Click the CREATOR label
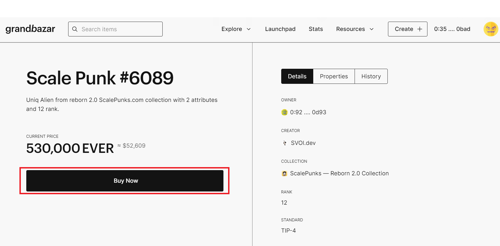 point(291,131)
